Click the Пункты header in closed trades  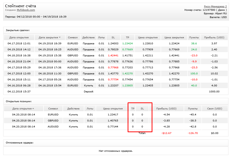(194, 38)
